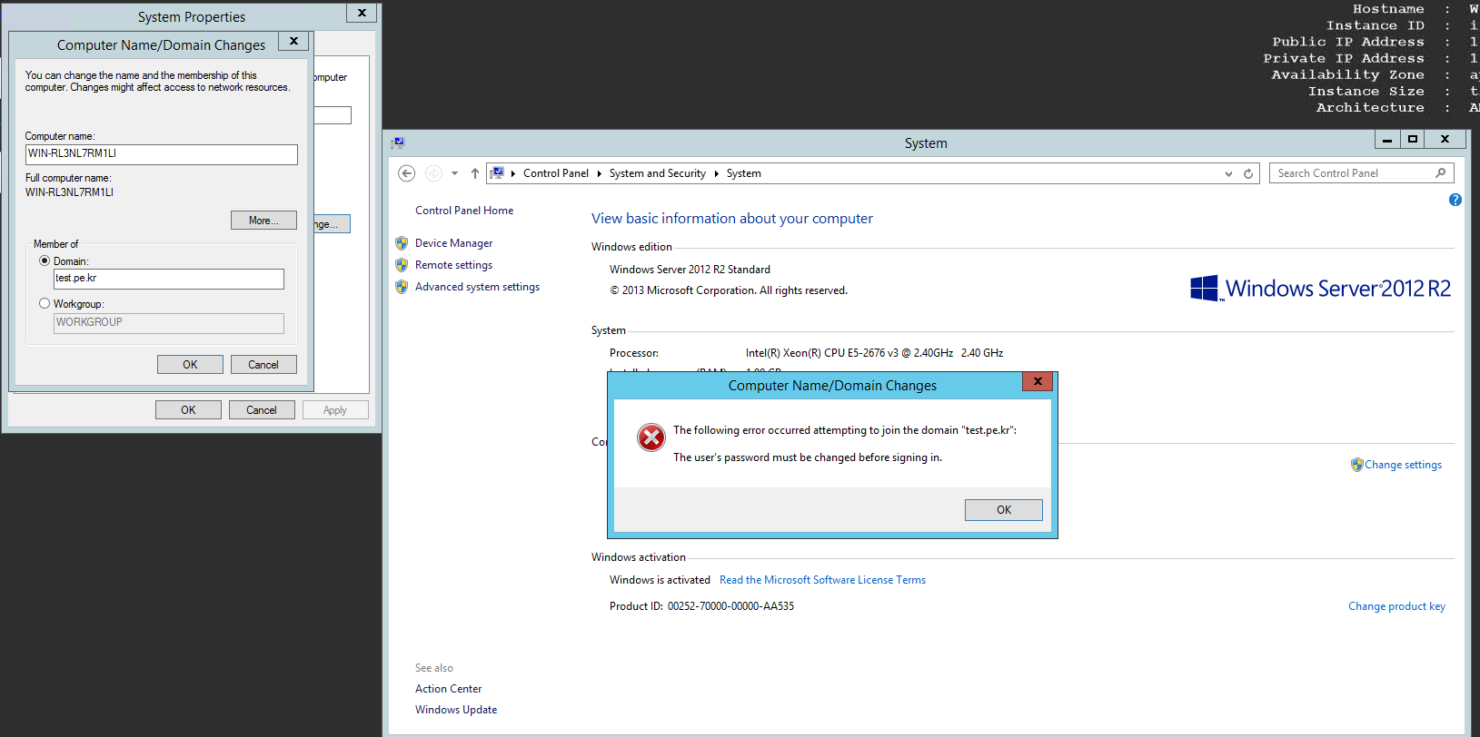This screenshot has height=737, width=1480.
Task: Close the domain join error dialog
Action: tap(1037, 381)
